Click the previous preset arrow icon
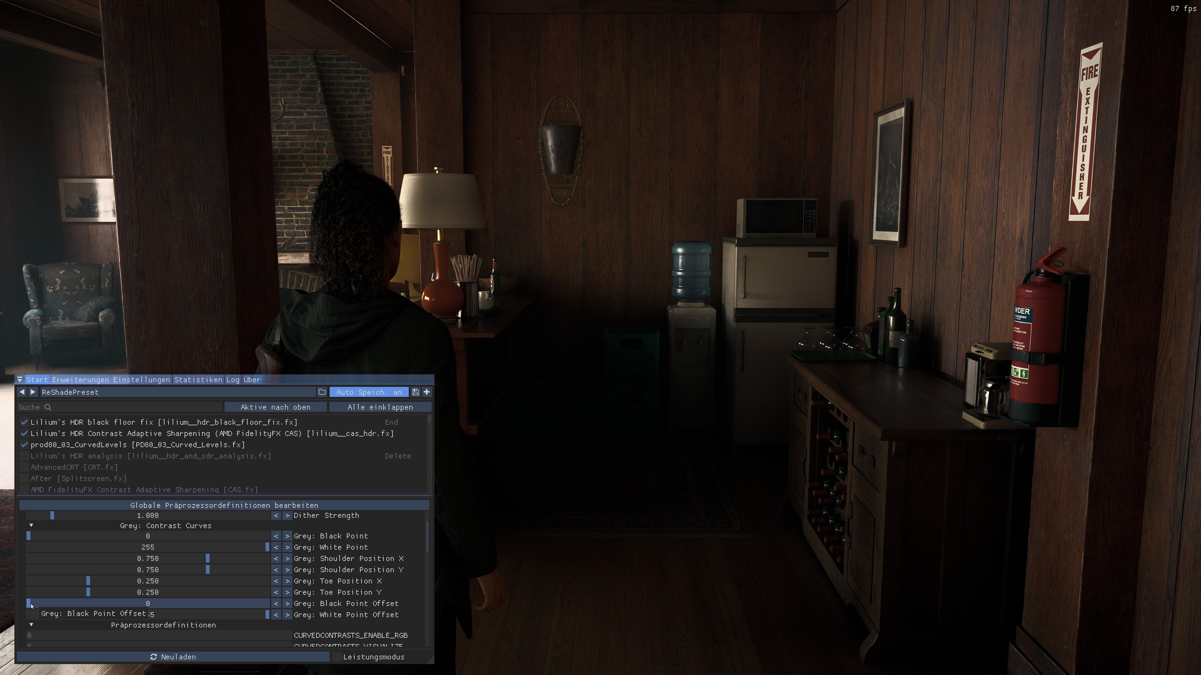The width and height of the screenshot is (1201, 675). pos(22,392)
